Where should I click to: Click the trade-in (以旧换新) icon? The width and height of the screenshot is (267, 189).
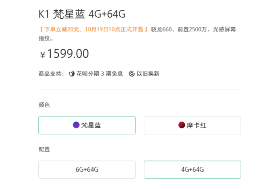click(x=132, y=74)
